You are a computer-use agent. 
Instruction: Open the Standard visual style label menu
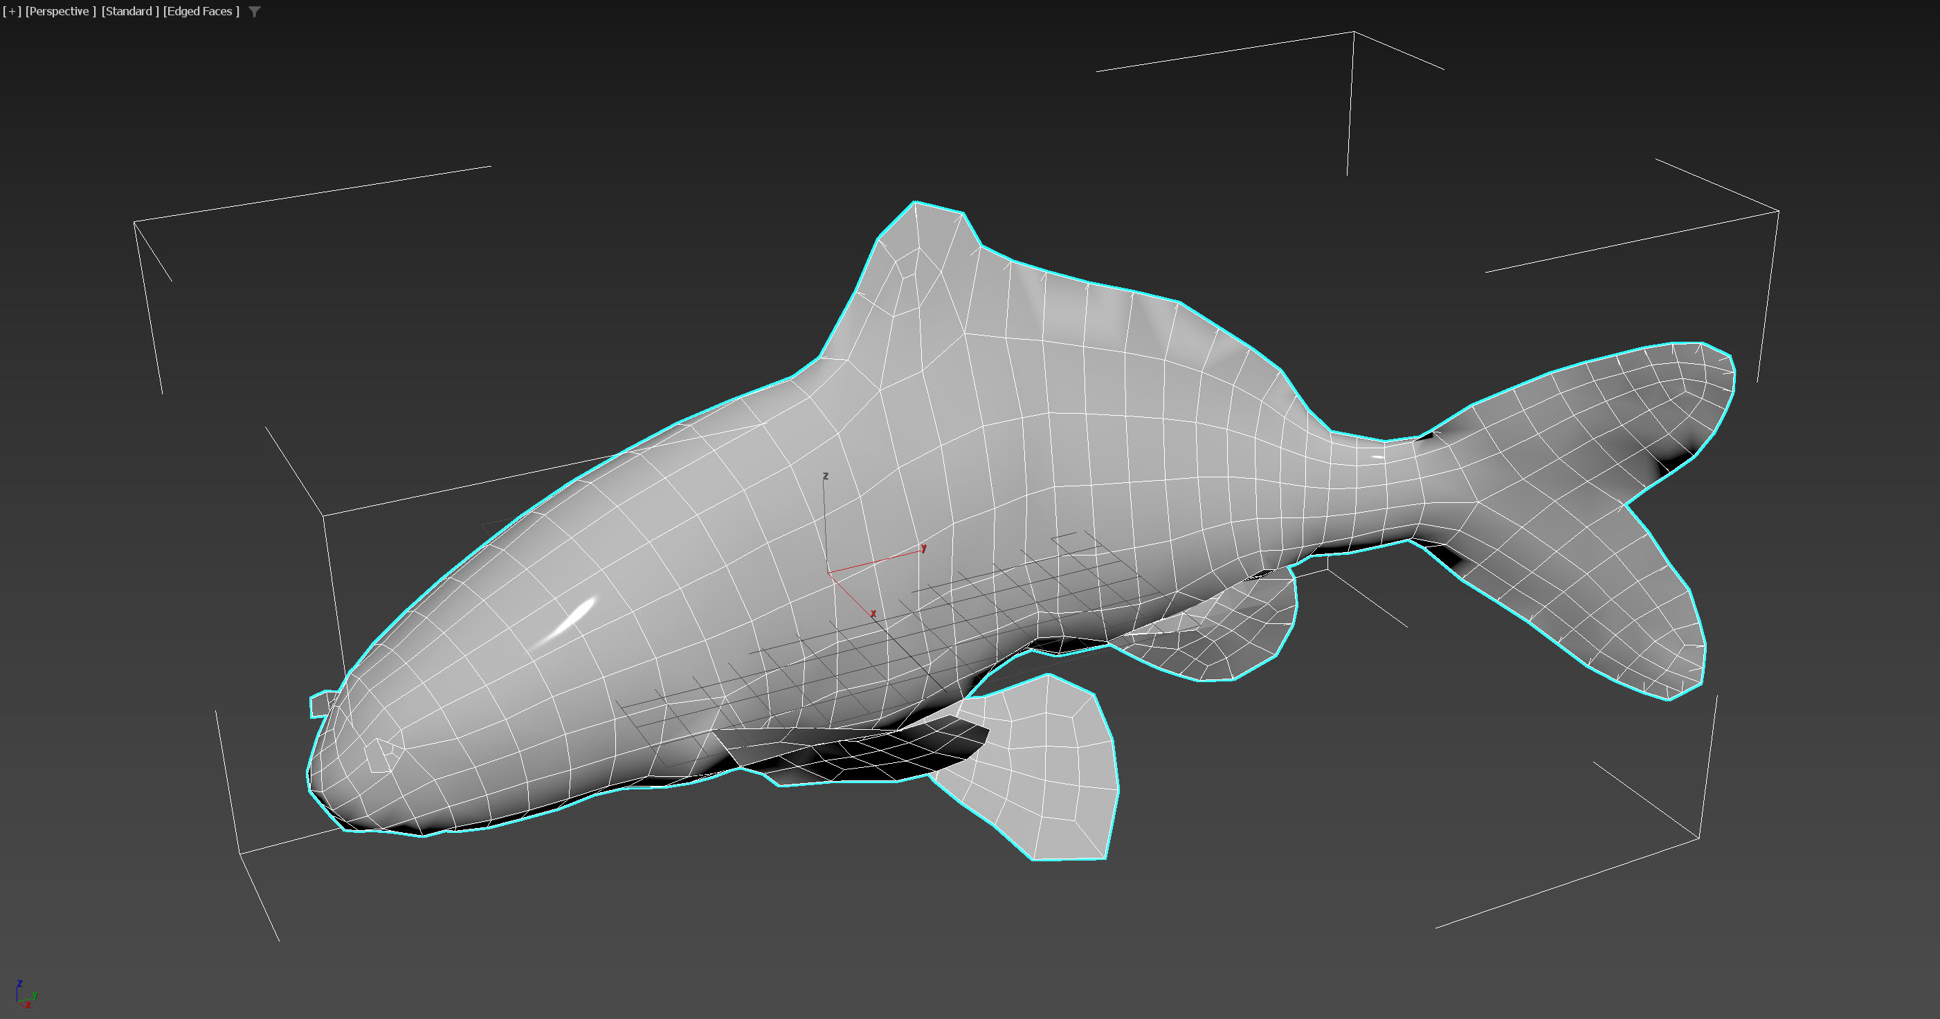point(129,11)
